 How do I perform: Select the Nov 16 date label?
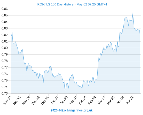click(x=17, y=100)
